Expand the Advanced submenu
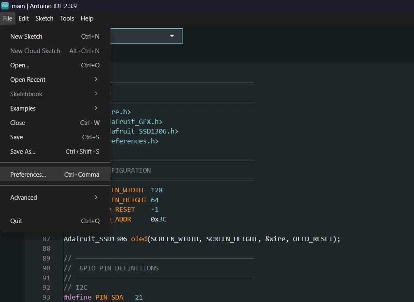 click(x=55, y=198)
